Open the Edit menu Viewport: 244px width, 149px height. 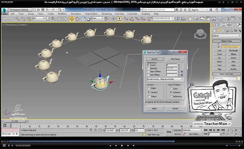[x=13, y=14]
